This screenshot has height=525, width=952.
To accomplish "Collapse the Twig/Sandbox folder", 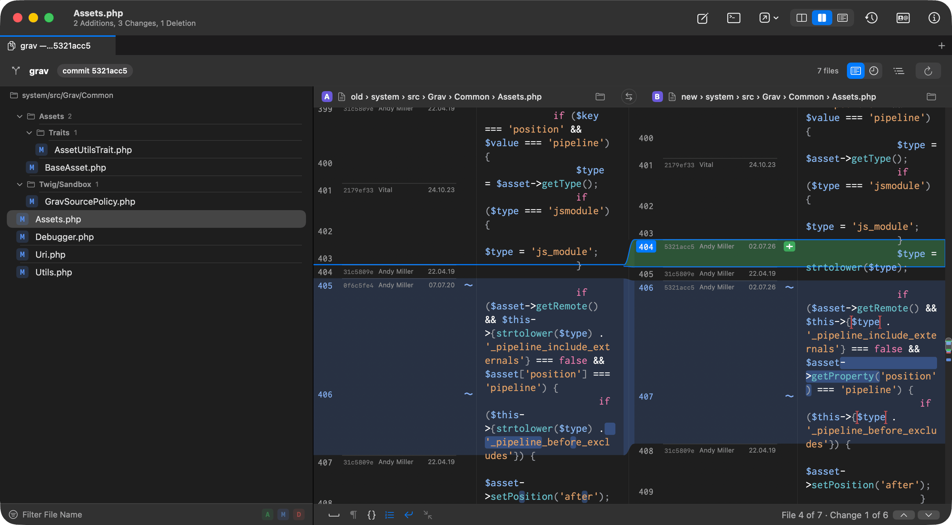I will tap(20, 184).
